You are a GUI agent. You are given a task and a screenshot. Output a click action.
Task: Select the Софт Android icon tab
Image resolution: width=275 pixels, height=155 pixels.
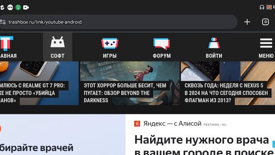tap(58, 47)
